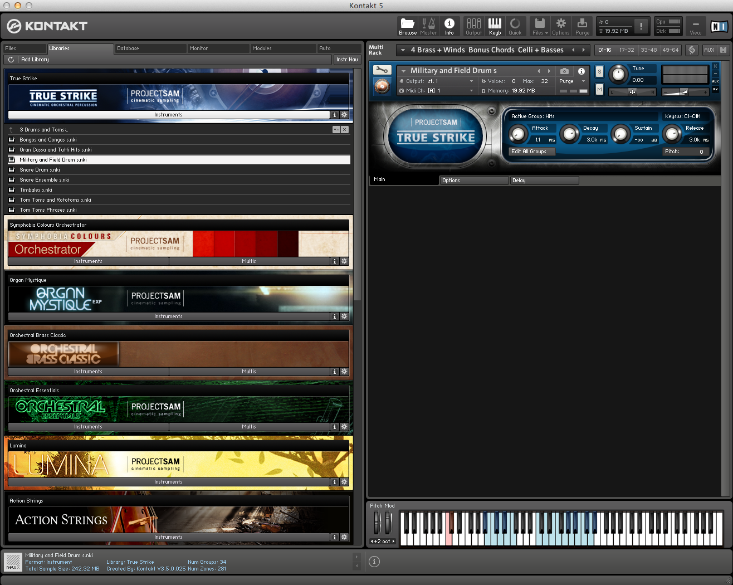This screenshot has width=733, height=585.
Task: Click the NI logo
Action: 719,26
